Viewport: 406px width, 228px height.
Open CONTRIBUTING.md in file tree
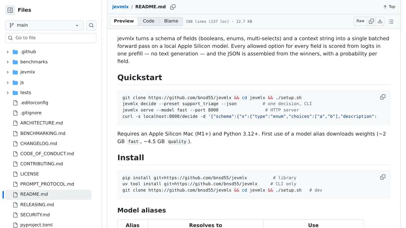(x=42, y=164)
